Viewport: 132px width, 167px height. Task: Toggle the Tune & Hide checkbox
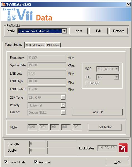point(6,162)
